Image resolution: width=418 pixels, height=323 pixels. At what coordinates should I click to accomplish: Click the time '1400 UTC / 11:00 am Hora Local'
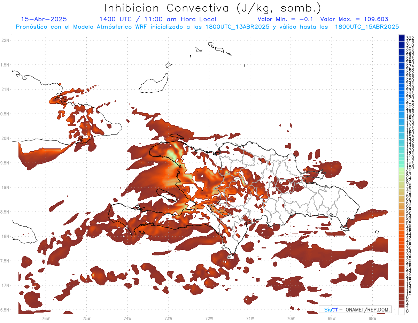(158, 19)
